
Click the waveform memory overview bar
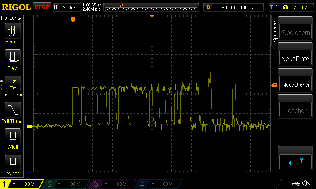151,7
